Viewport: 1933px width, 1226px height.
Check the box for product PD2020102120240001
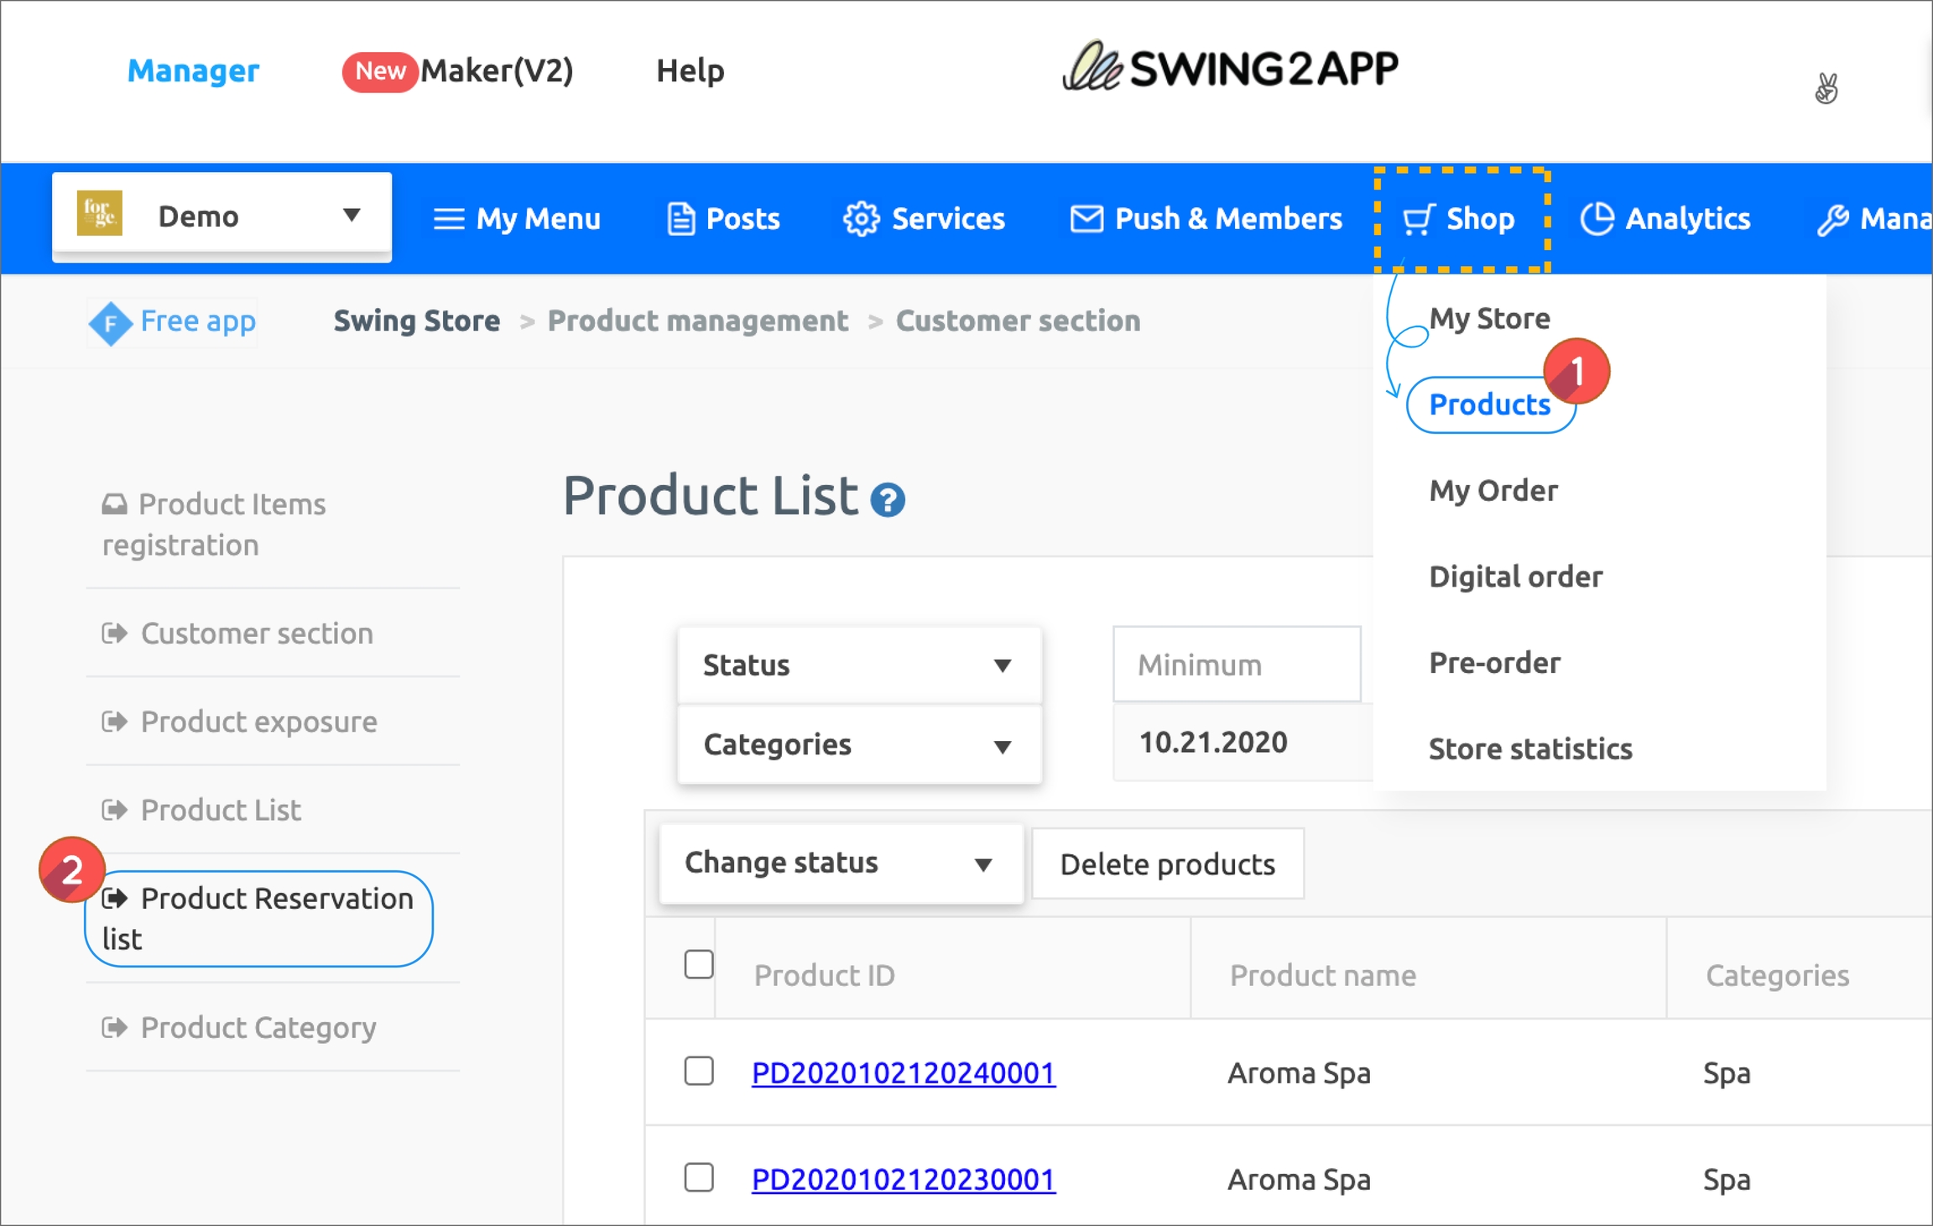pos(698,1072)
